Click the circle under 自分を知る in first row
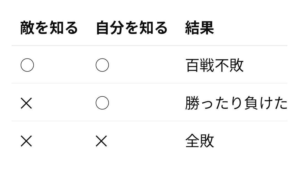Screen dimensions: 299x172 coord(102,65)
